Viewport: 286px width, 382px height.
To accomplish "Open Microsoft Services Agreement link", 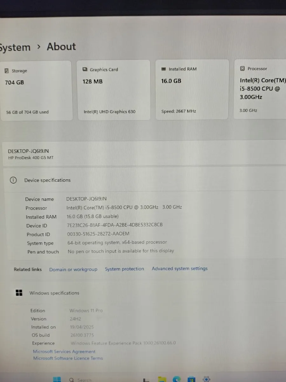I will click(x=64, y=351).
